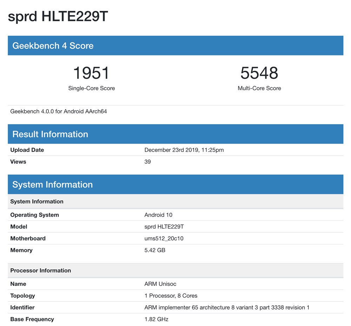The width and height of the screenshot is (351, 326).
Task: Click the Model value sprd HLTE229T
Action: coord(164,227)
